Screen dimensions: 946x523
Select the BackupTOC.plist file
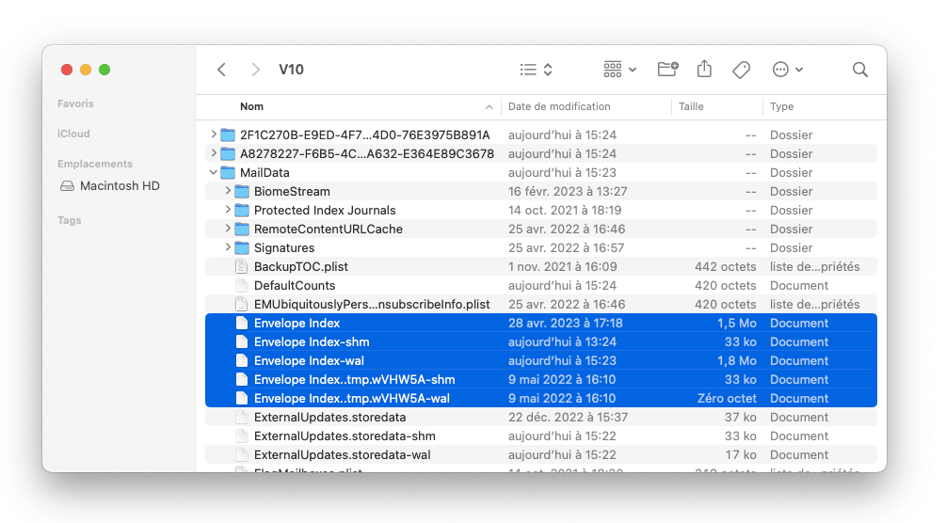(x=300, y=267)
